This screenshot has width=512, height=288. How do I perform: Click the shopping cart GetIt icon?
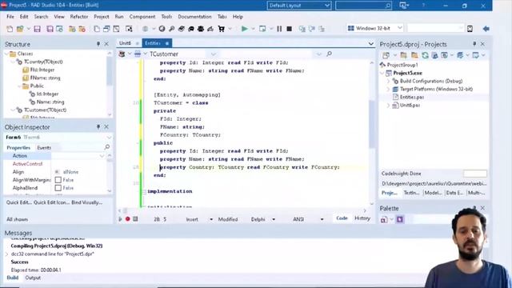tap(222, 29)
